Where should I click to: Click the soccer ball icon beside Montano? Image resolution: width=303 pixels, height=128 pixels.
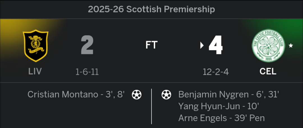(x=137, y=95)
